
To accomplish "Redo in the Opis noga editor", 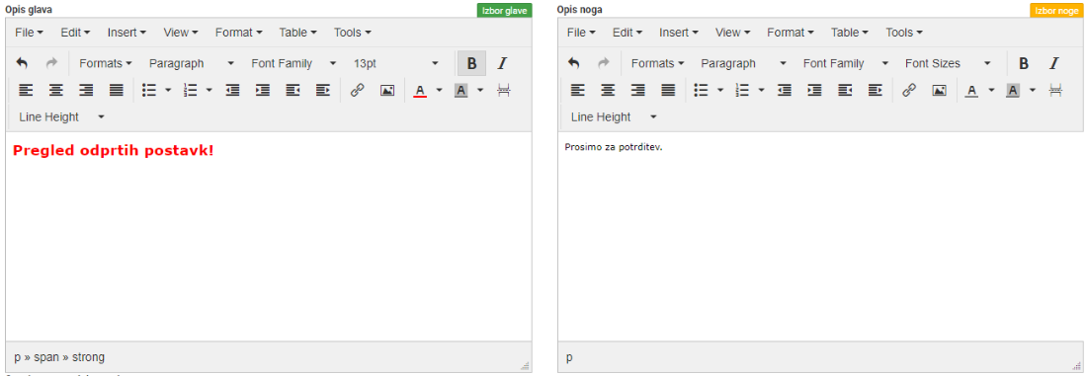I will point(603,63).
